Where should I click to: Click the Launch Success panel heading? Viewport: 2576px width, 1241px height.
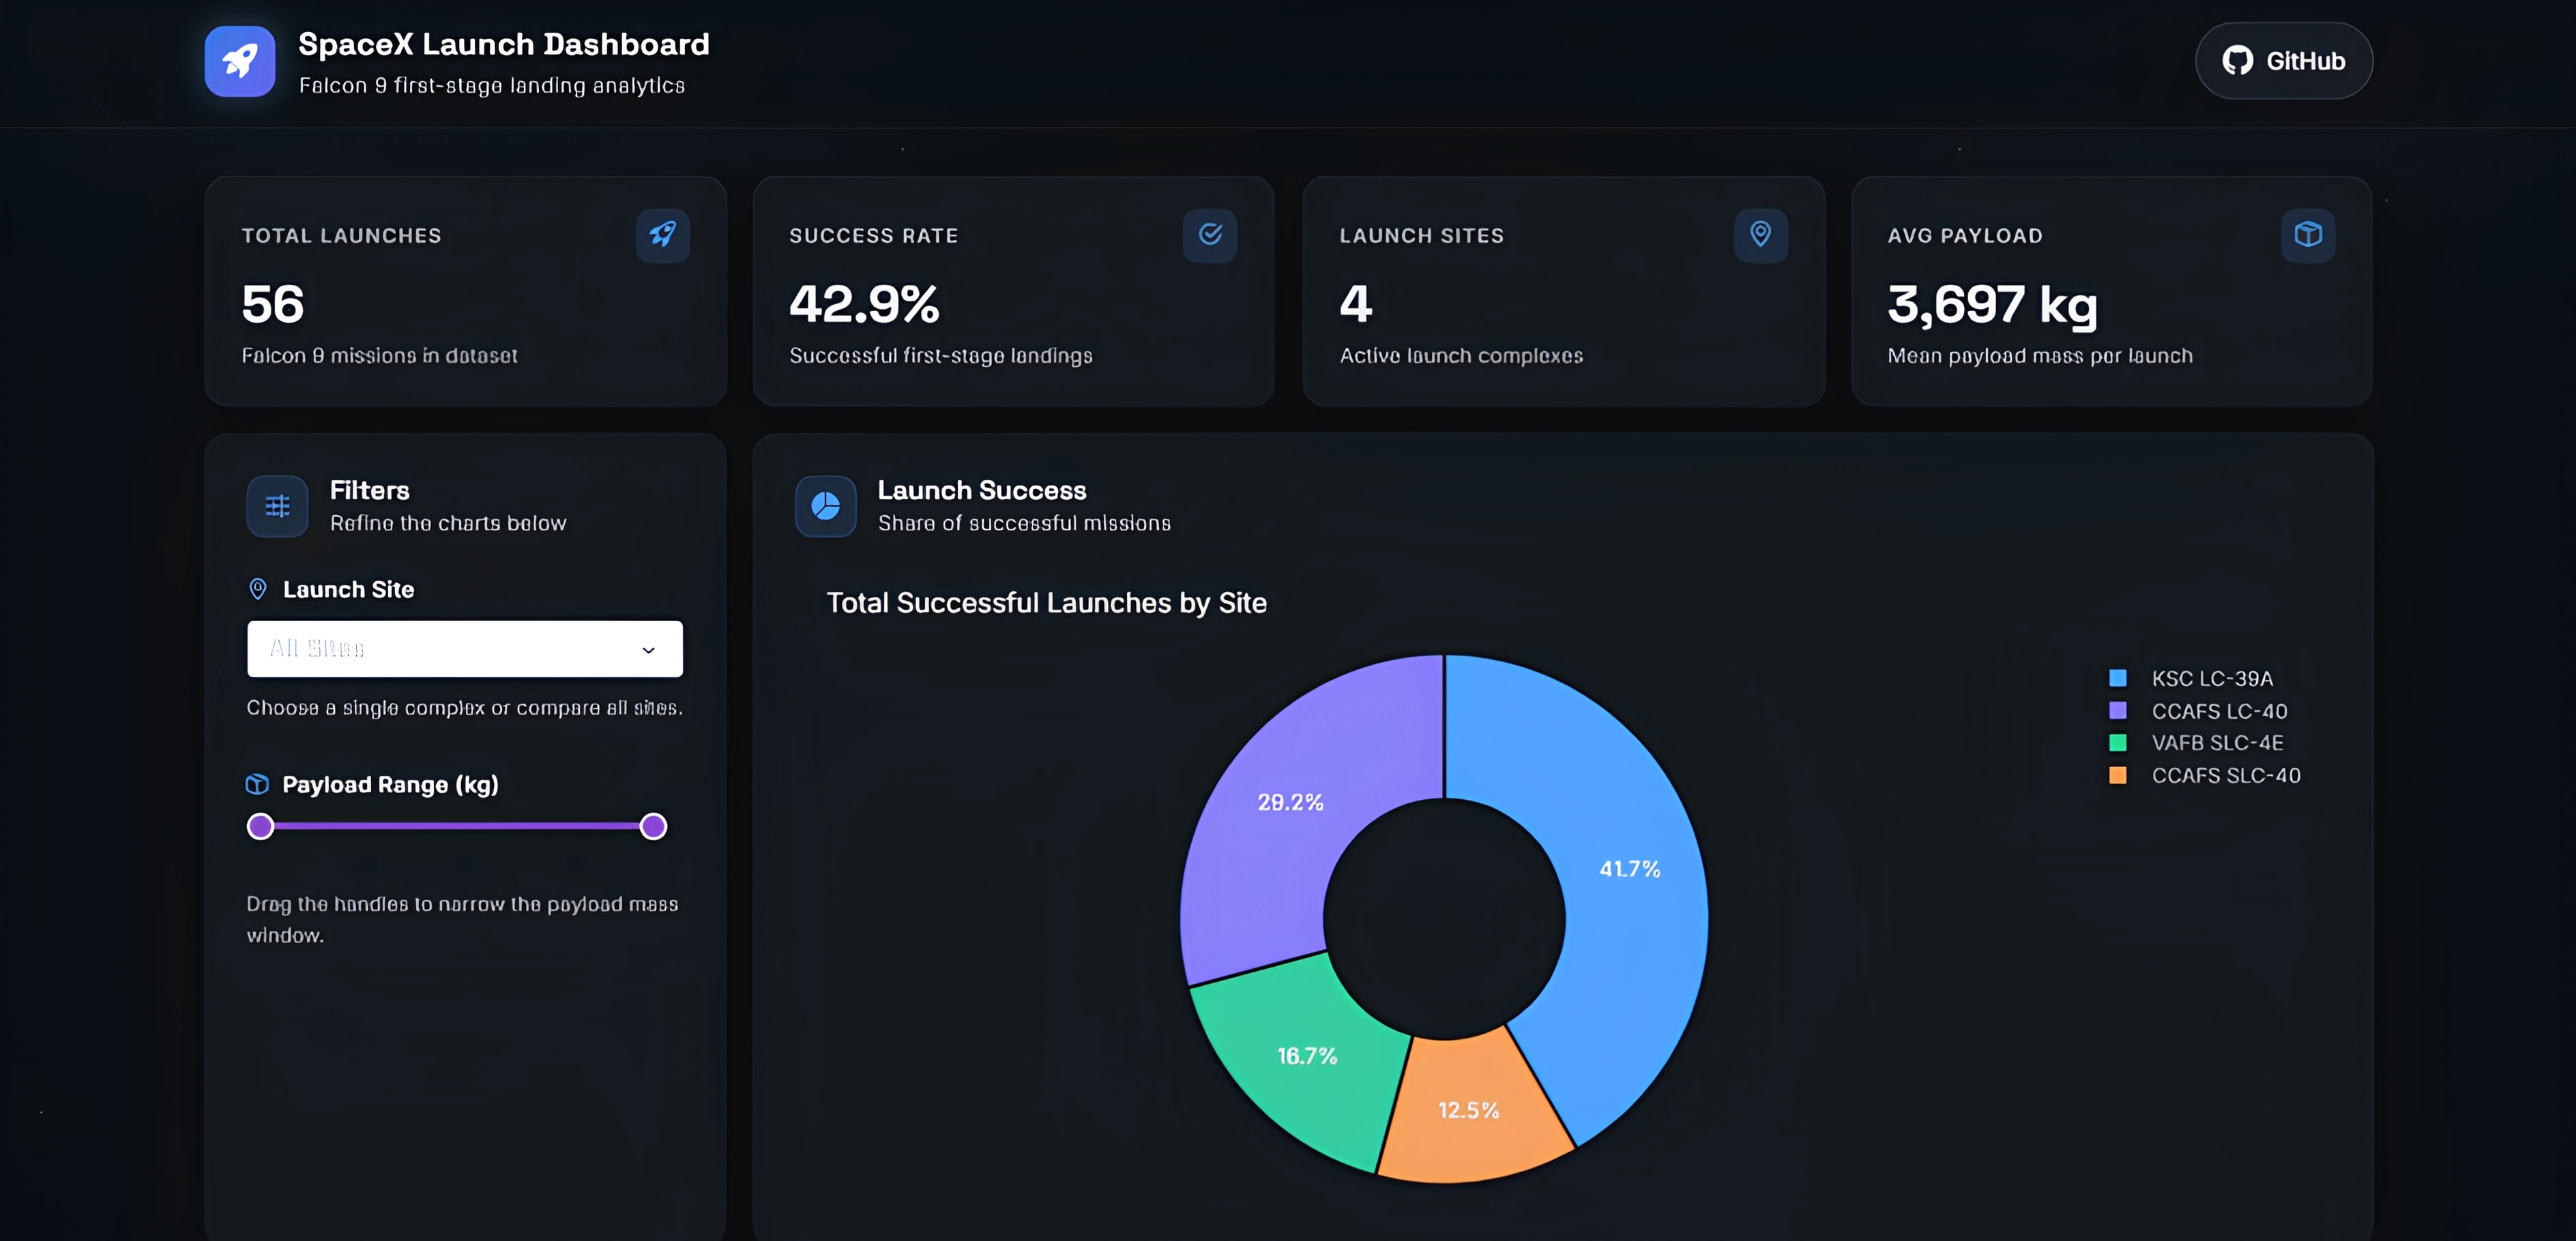[x=982, y=490]
